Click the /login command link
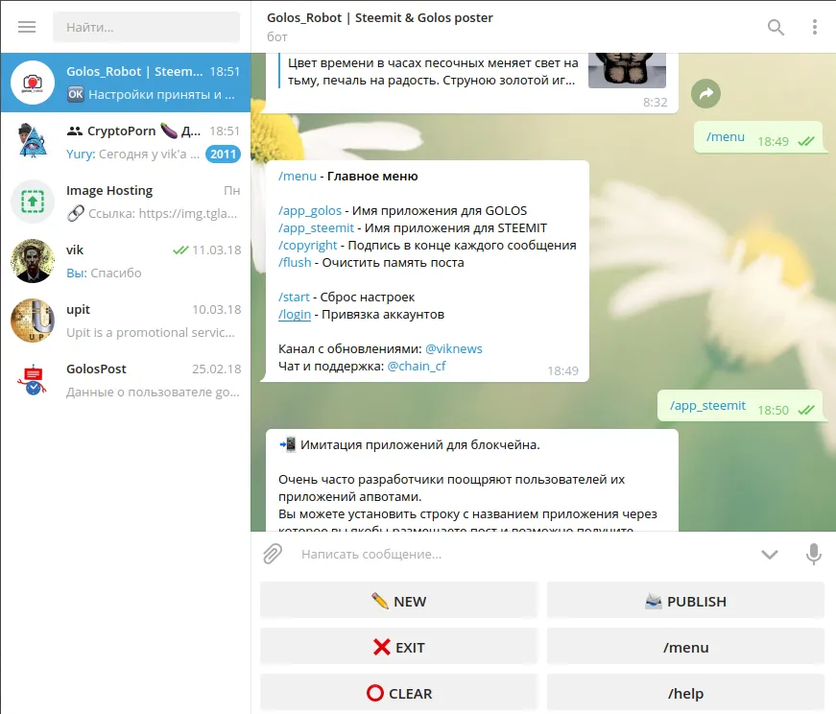 [x=295, y=315]
